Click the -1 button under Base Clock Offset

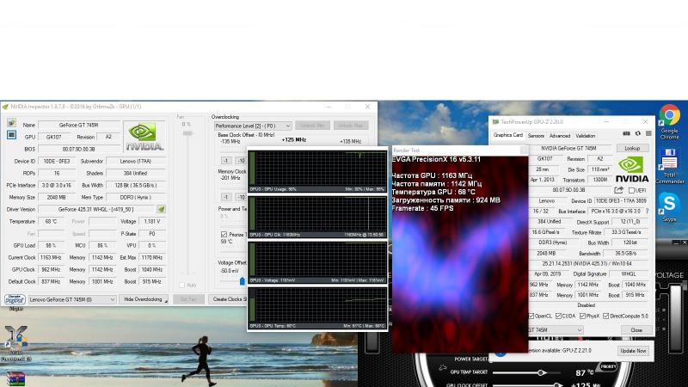point(225,161)
